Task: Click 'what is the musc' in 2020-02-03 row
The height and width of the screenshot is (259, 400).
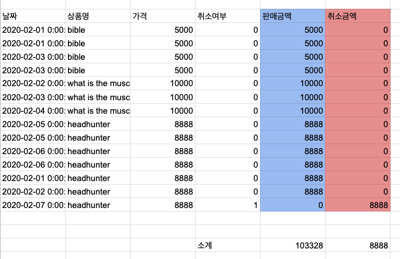Action: pyautogui.click(x=98, y=97)
